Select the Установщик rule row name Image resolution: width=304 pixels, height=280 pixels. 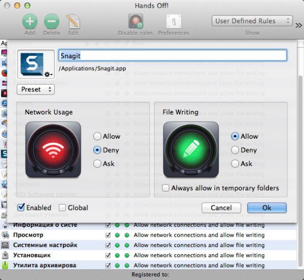32,255
